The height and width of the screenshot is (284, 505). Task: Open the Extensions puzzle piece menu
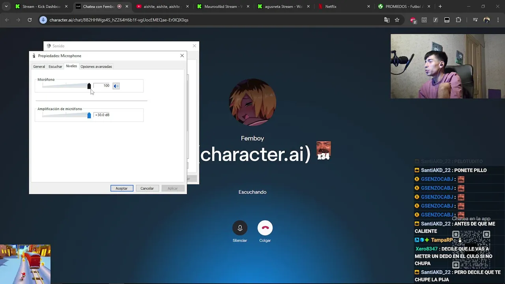point(458,20)
